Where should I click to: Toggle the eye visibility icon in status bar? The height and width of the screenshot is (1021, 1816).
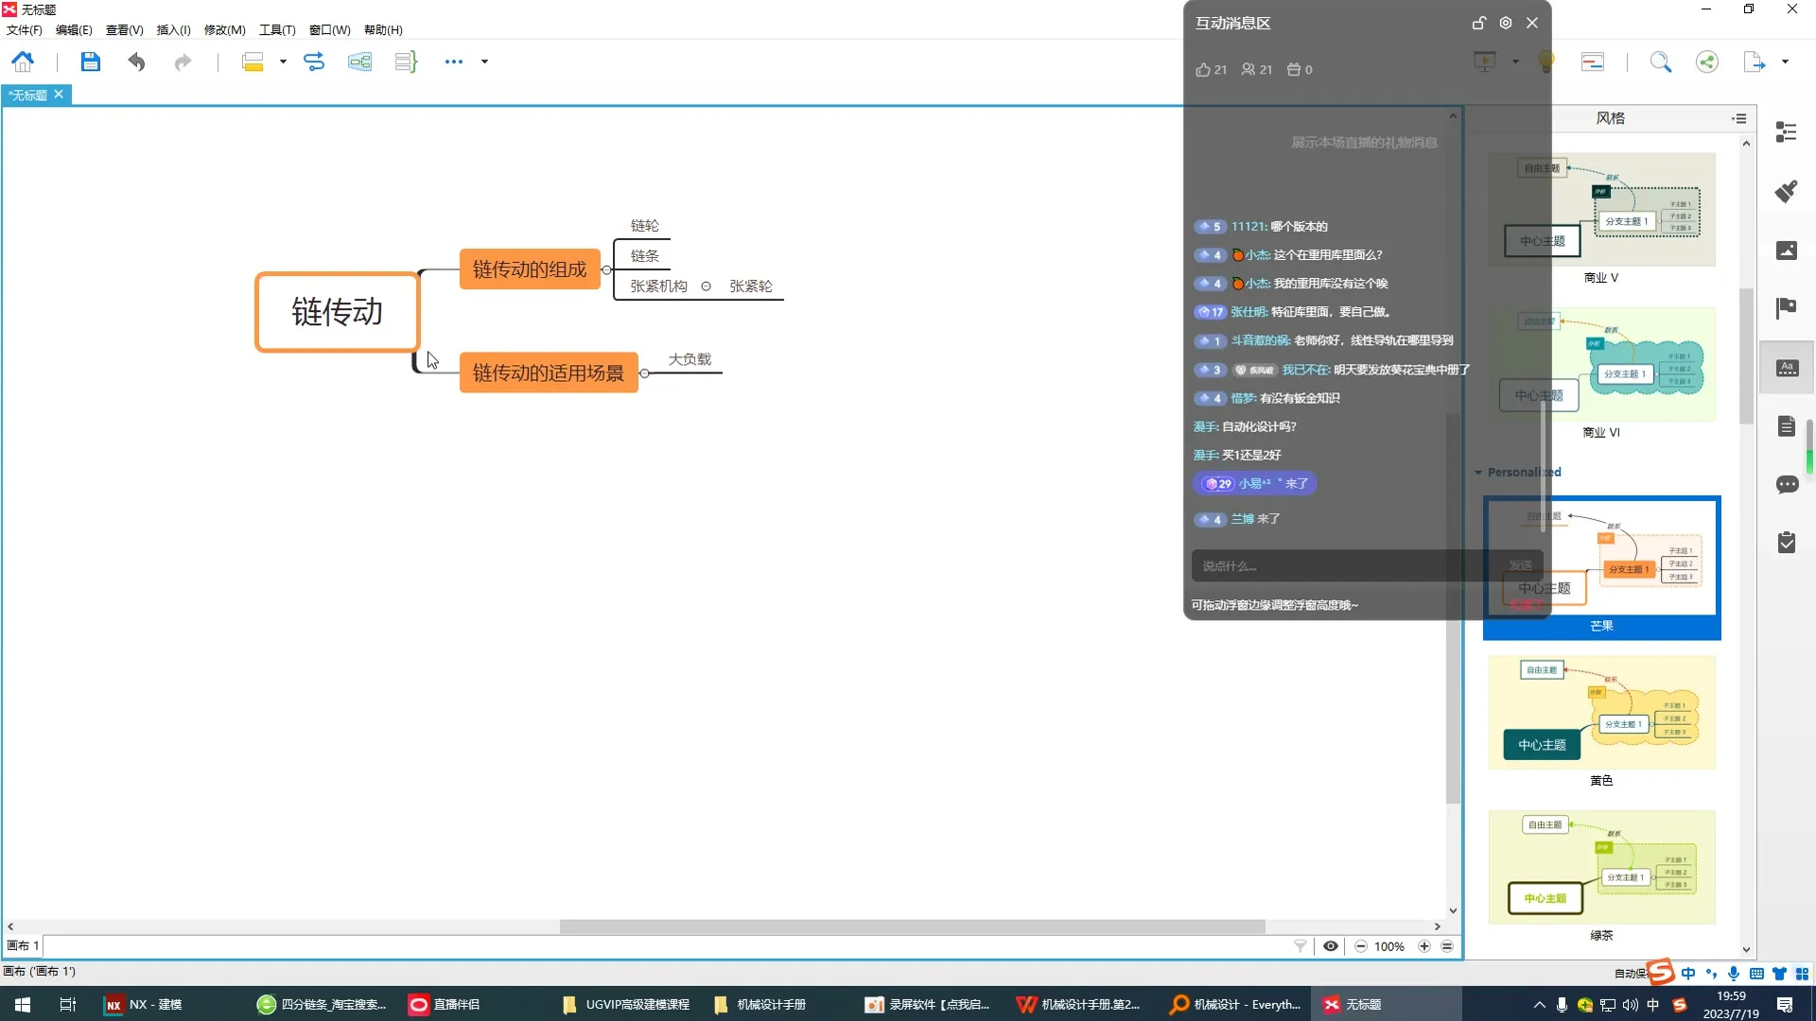click(1330, 946)
